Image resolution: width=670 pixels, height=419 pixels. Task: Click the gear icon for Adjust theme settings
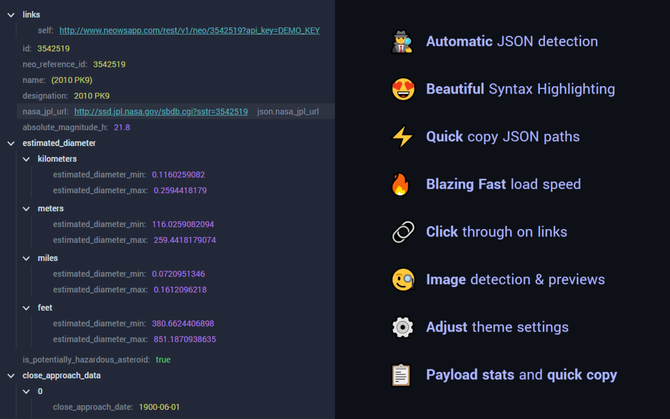402,327
